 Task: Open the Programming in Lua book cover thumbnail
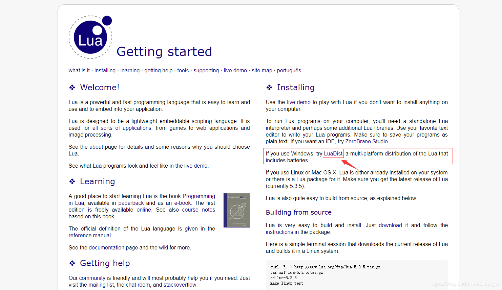tap(237, 210)
